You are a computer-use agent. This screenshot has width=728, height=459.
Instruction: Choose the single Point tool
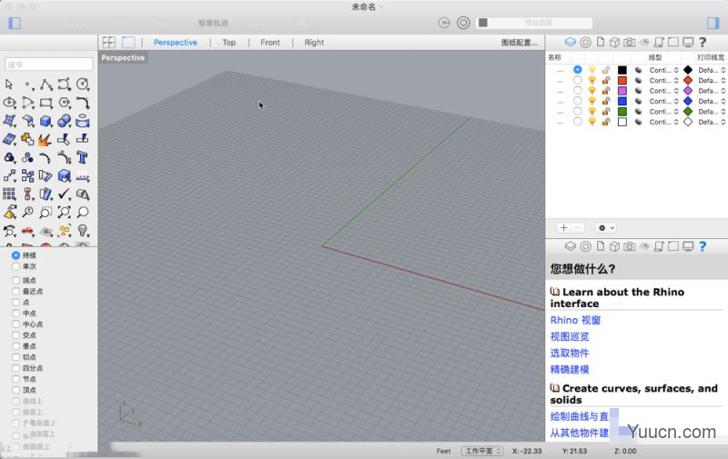tap(28, 85)
